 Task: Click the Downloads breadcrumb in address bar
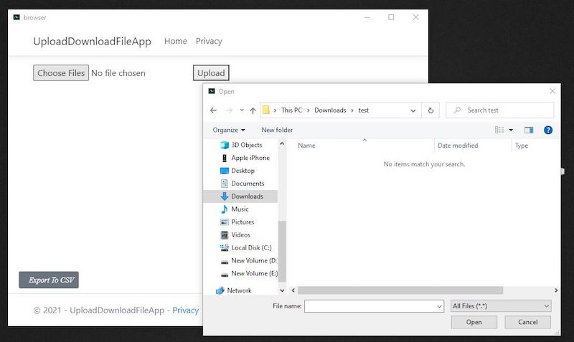click(330, 110)
